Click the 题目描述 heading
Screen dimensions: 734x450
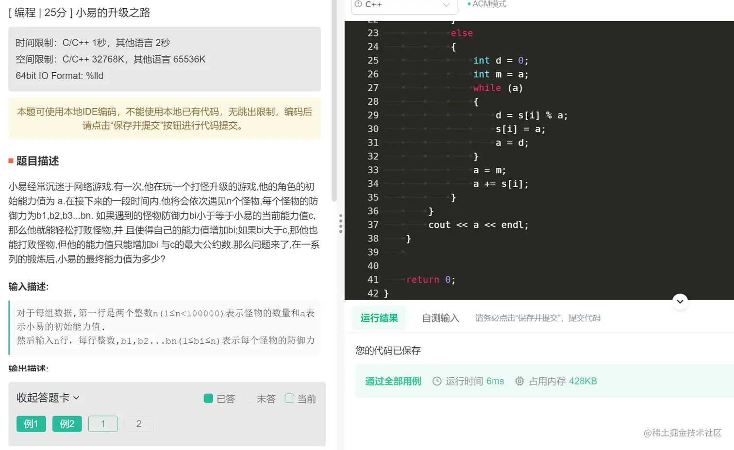point(37,161)
